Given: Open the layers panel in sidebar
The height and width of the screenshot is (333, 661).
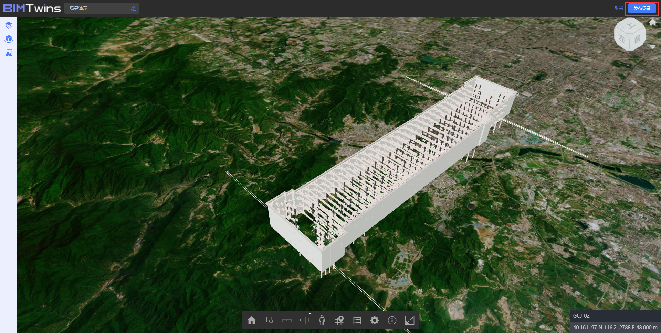Looking at the screenshot, I should [9, 25].
